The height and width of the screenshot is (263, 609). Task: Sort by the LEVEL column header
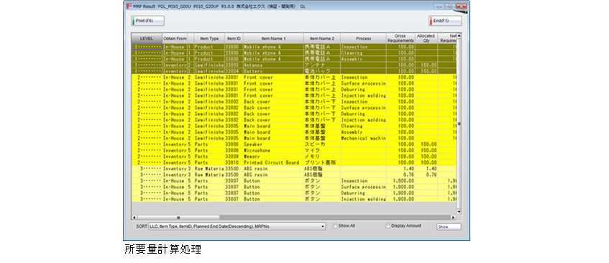tap(147, 38)
